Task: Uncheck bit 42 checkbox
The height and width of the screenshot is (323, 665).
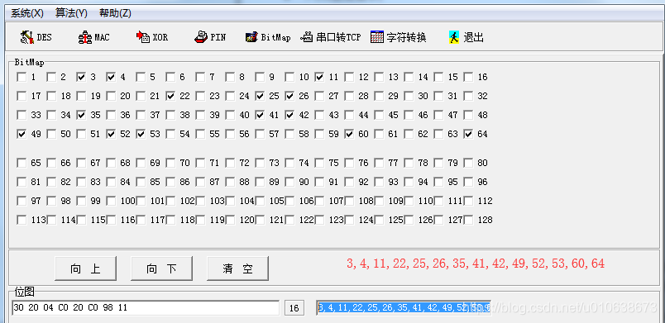Action: (289, 115)
